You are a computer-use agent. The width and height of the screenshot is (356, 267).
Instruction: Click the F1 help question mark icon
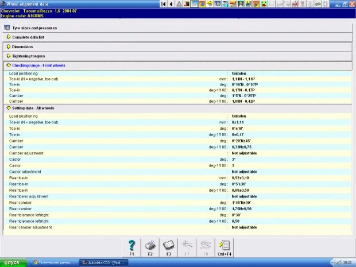(131, 247)
